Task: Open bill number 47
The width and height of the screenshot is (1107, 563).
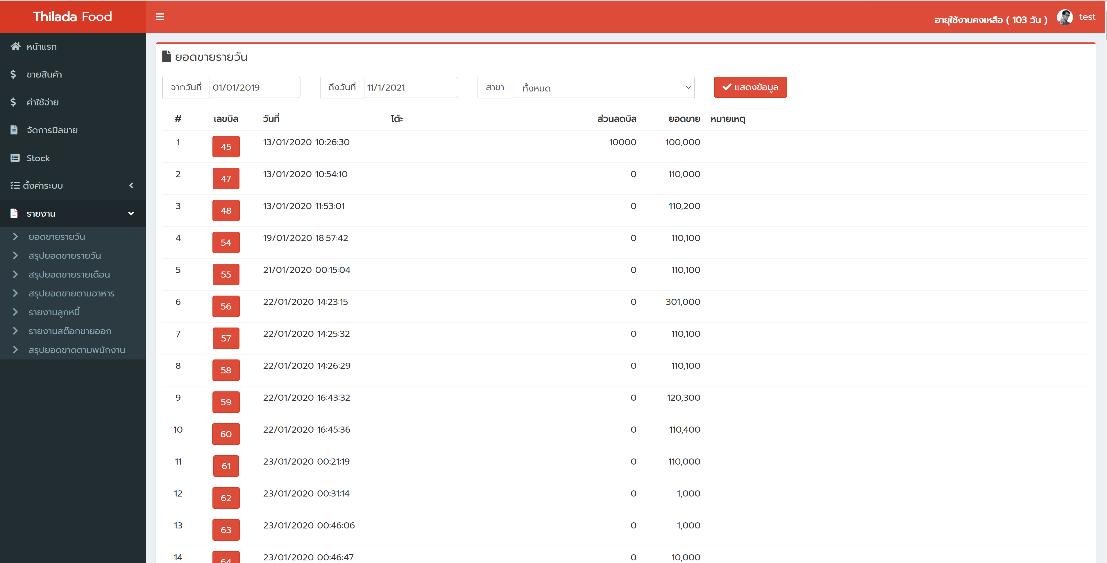Action: [x=226, y=179]
